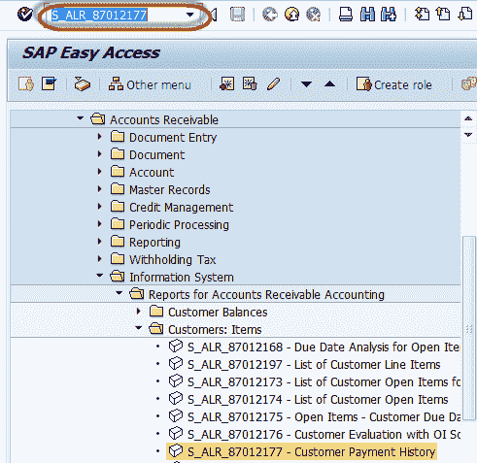The height and width of the screenshot is (463, 477).
Task: Select S_ALR_87012197 List of Customer Line Items
Action: point(304,365)
